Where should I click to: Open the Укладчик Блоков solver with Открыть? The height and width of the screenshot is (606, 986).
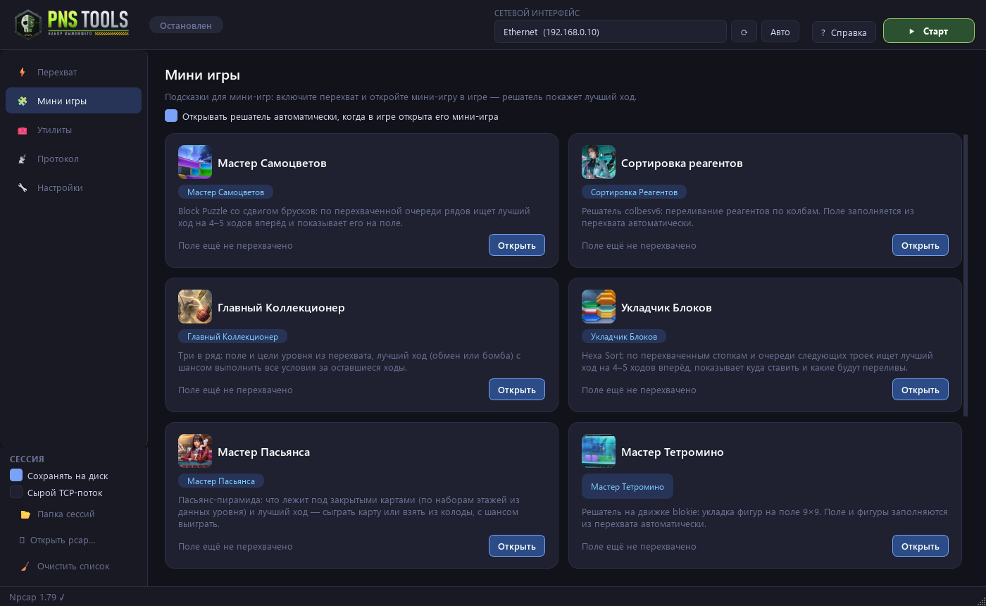(921, 390)
